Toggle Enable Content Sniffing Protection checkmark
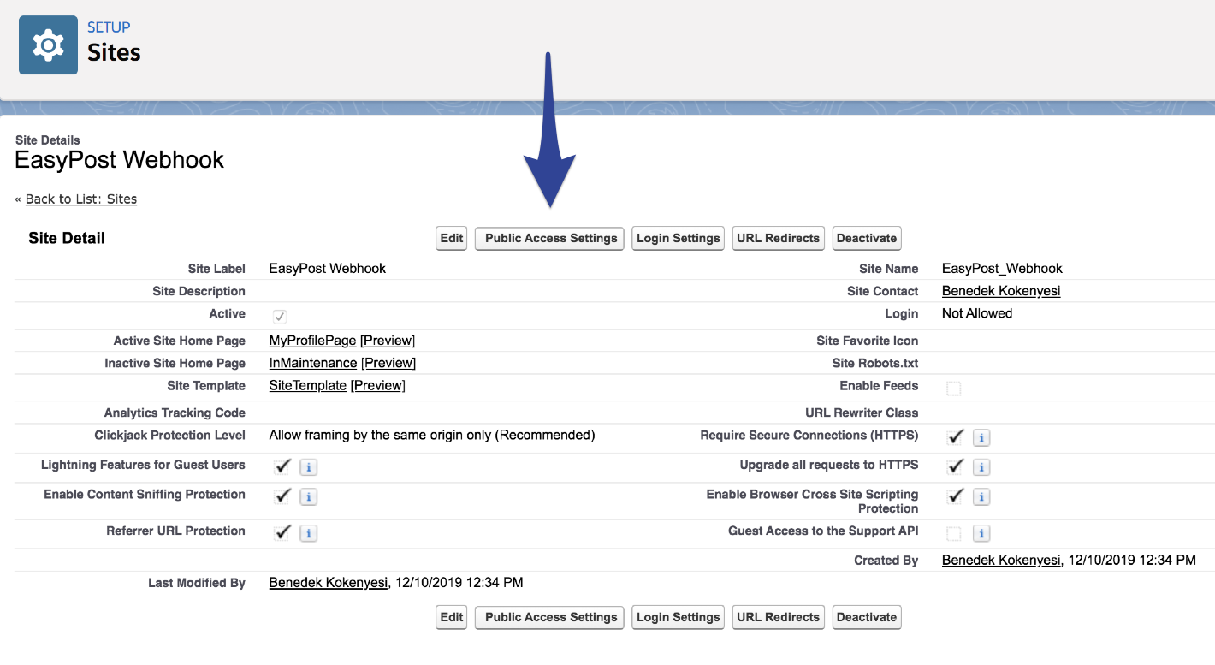The height and width of the screenshot is (665, 1215). coord(282,496)
